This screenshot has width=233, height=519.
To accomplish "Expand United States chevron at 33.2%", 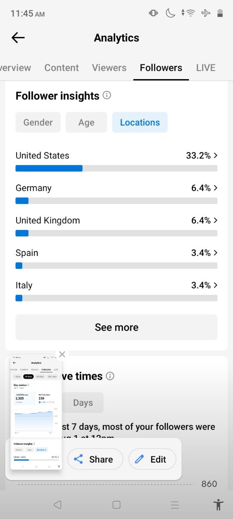I will coord(216,155).
